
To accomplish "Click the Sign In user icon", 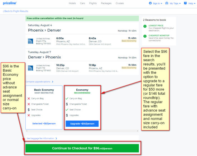I will tap(150, 3).
